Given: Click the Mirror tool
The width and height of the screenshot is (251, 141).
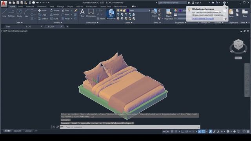Looking at the screenshot, I should pyautogui.click(x=55, y=14).
